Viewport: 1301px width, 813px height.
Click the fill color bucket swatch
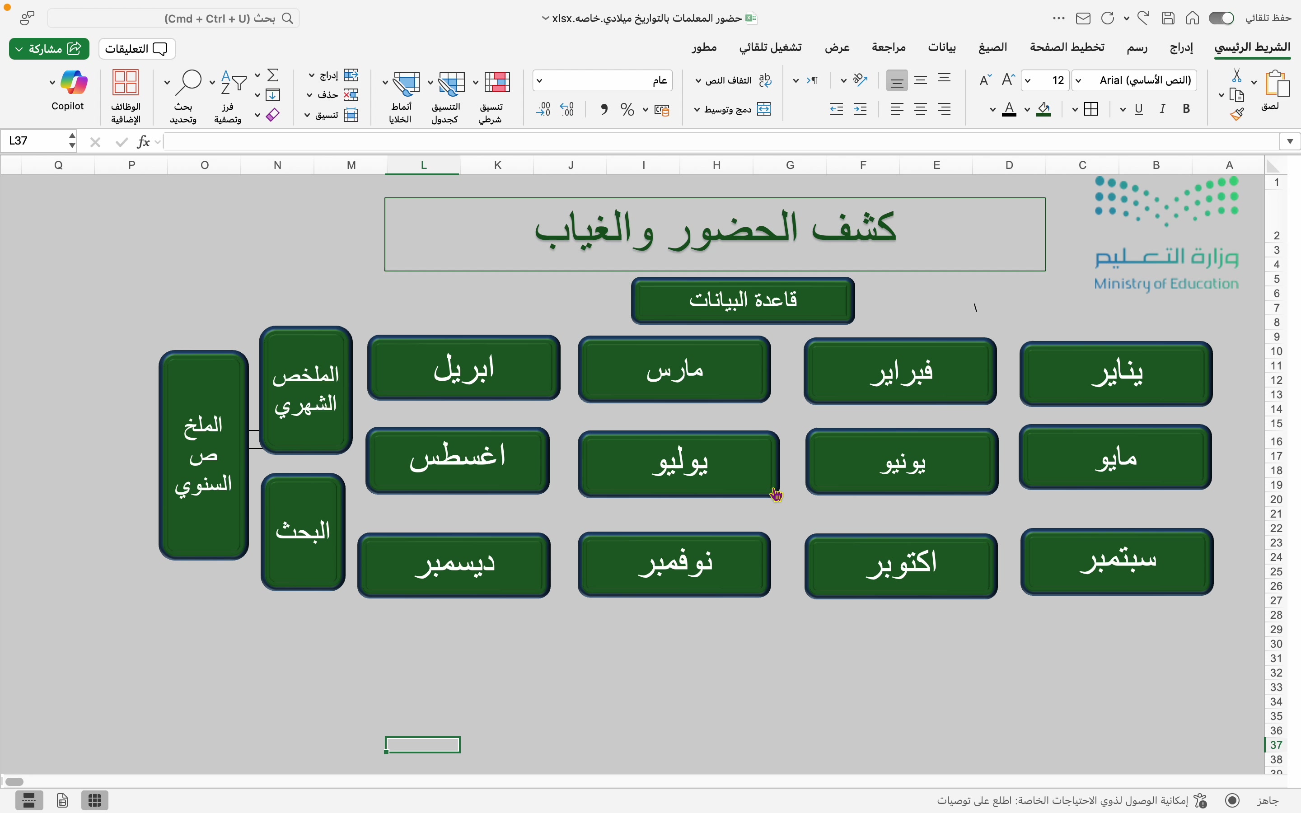coord(1044,110)
